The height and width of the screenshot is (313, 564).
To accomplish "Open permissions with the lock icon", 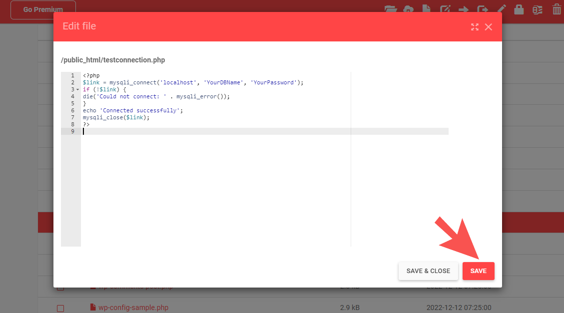I will [x=519, y=9].
